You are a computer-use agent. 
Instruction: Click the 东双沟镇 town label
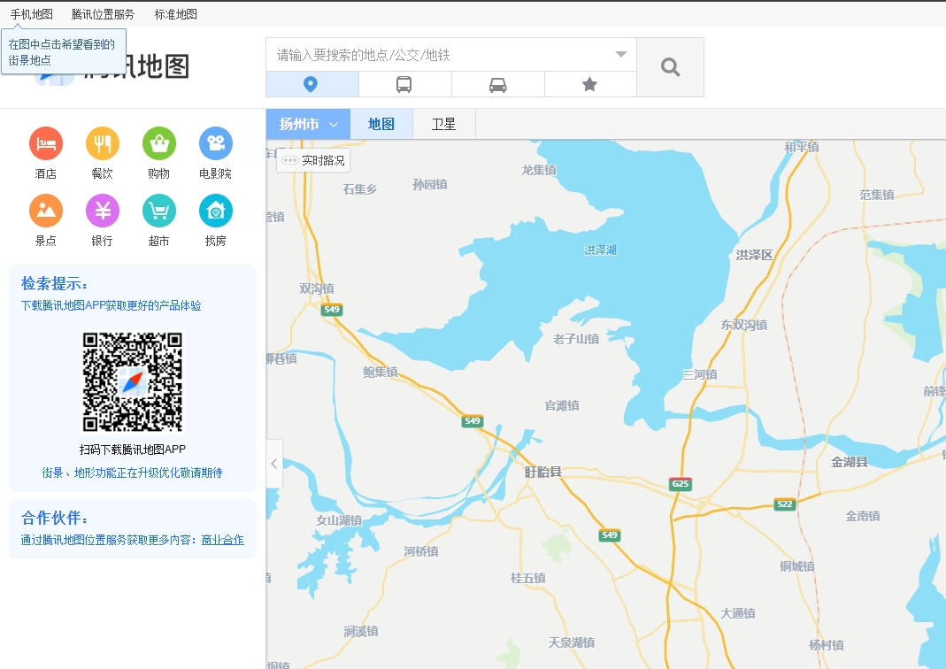[x=744, y=325]
